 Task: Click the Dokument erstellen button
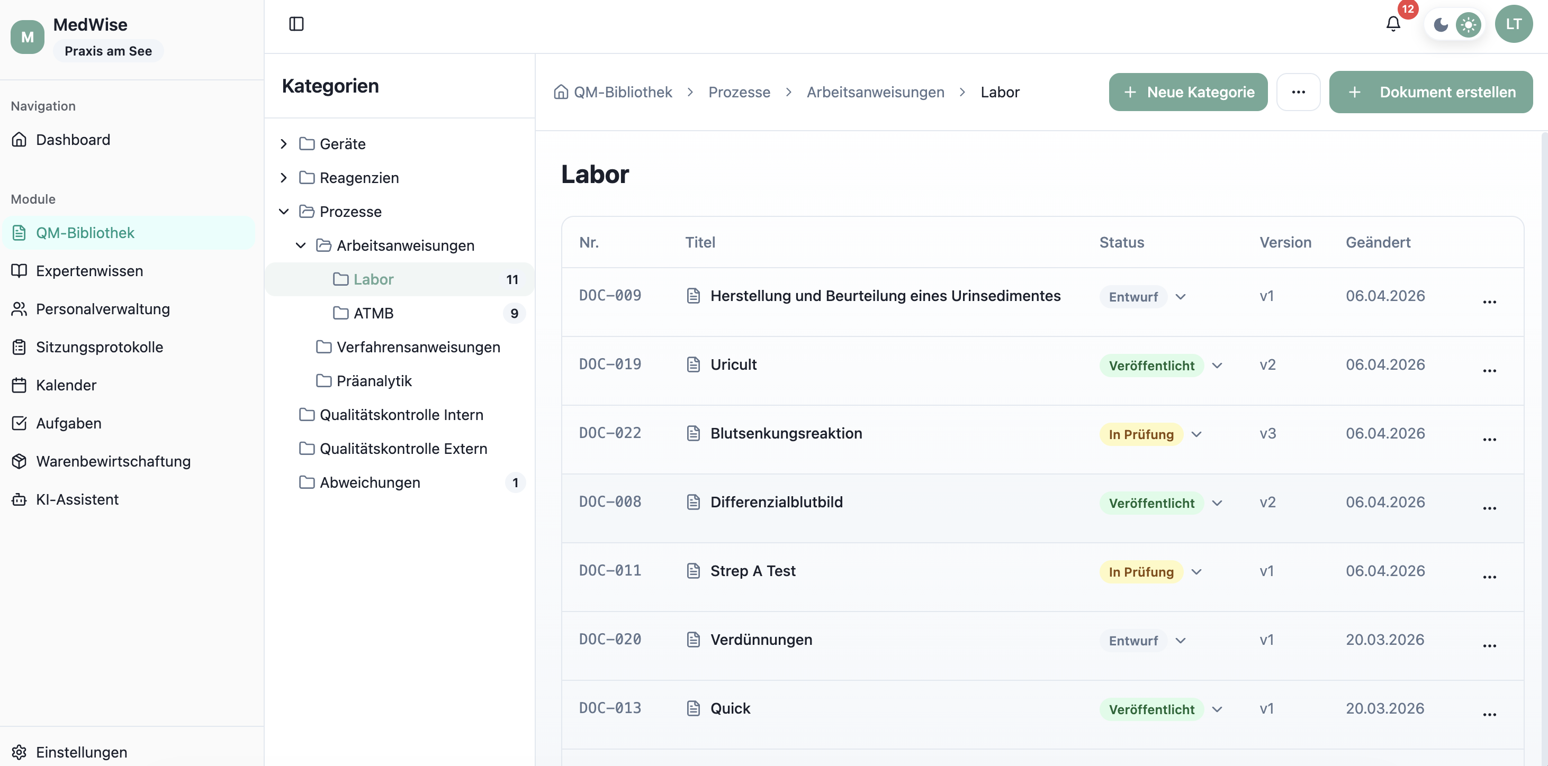tap(1430, 92)
